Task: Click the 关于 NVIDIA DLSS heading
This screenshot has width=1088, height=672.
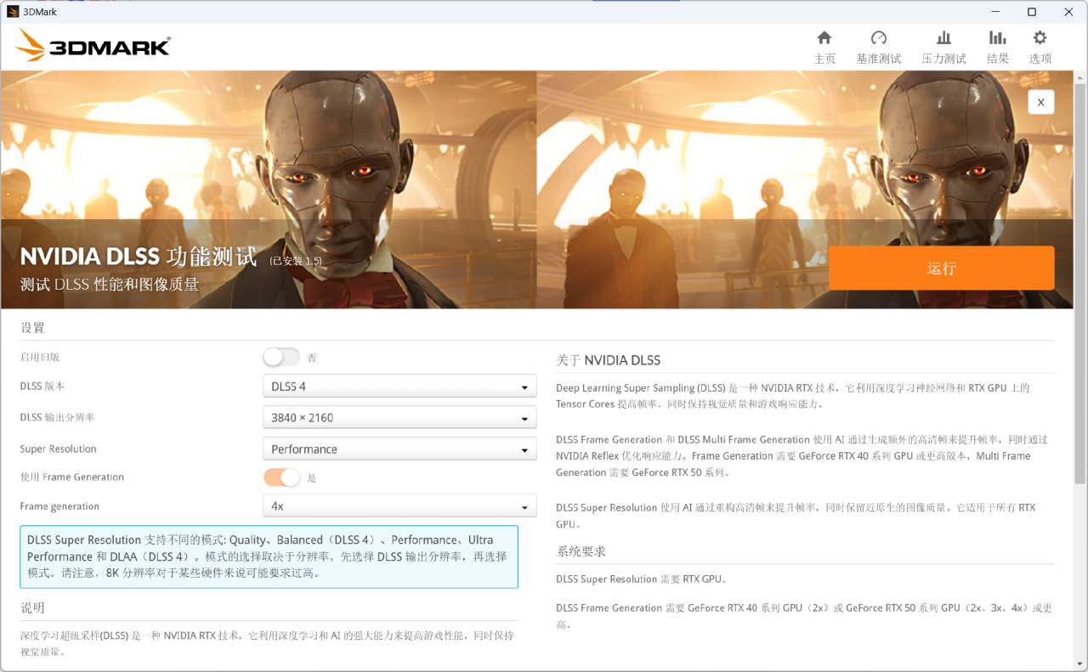Action: point(609,360)
